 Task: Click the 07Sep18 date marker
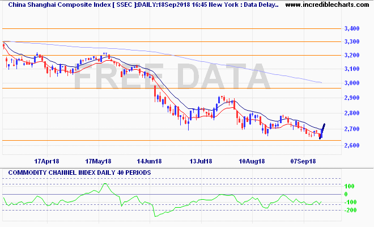pyautogui.click(x=303, y=161)
